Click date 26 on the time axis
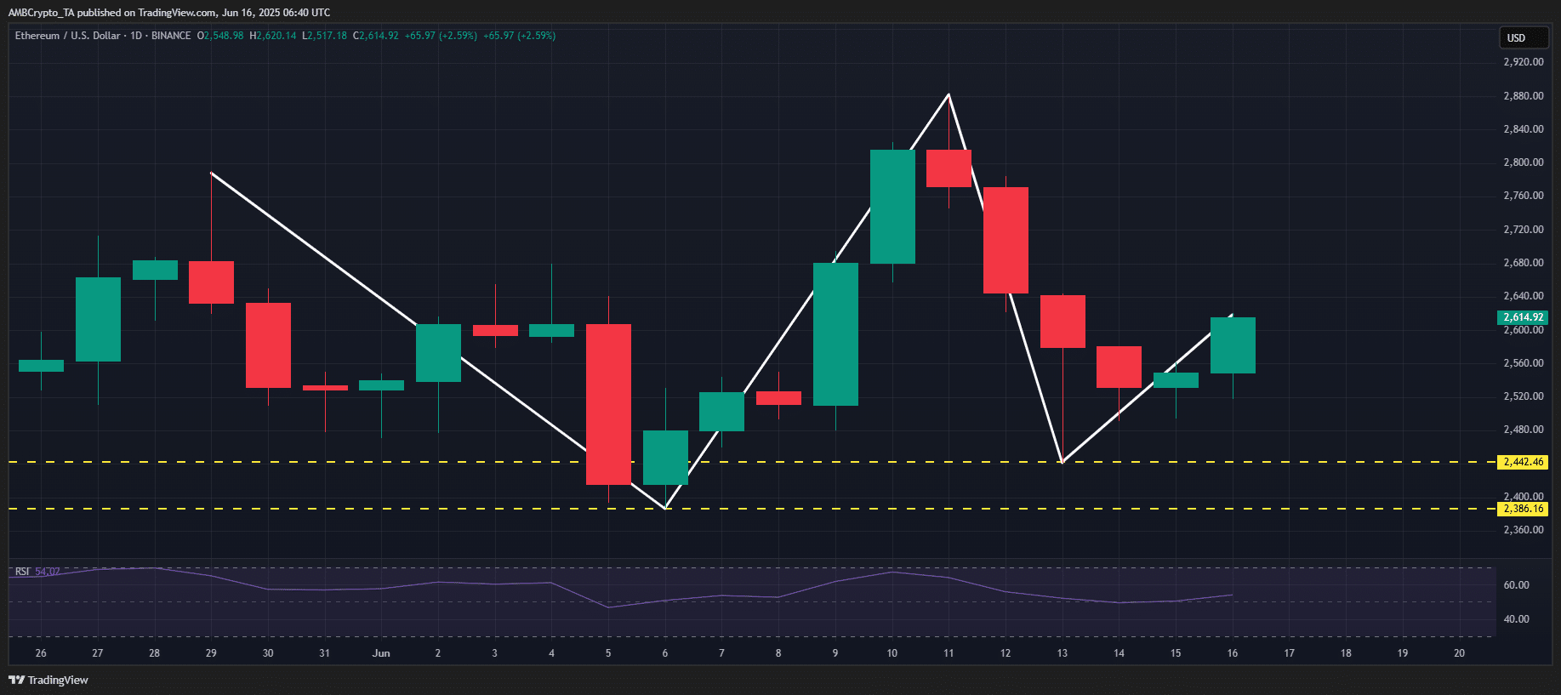 pos(41,653)
